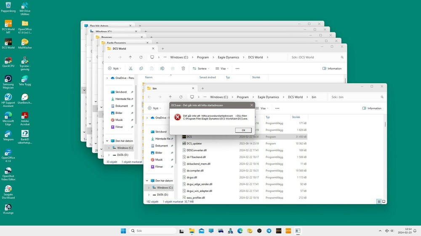This screenshot has width=421, height=236.
Task: Click the delete trash icon in DCS World toolbar
Action: coord(183,68)
